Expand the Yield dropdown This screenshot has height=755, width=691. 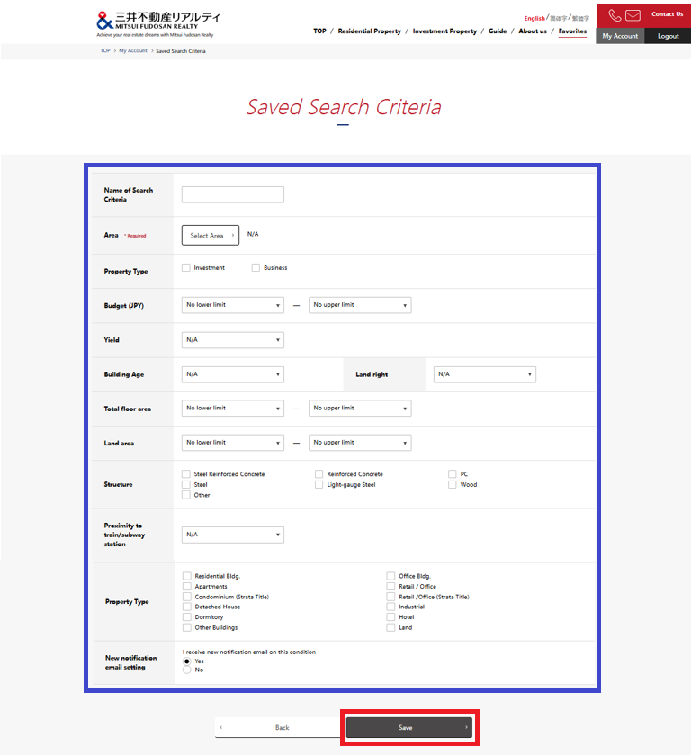click(233, 340)
